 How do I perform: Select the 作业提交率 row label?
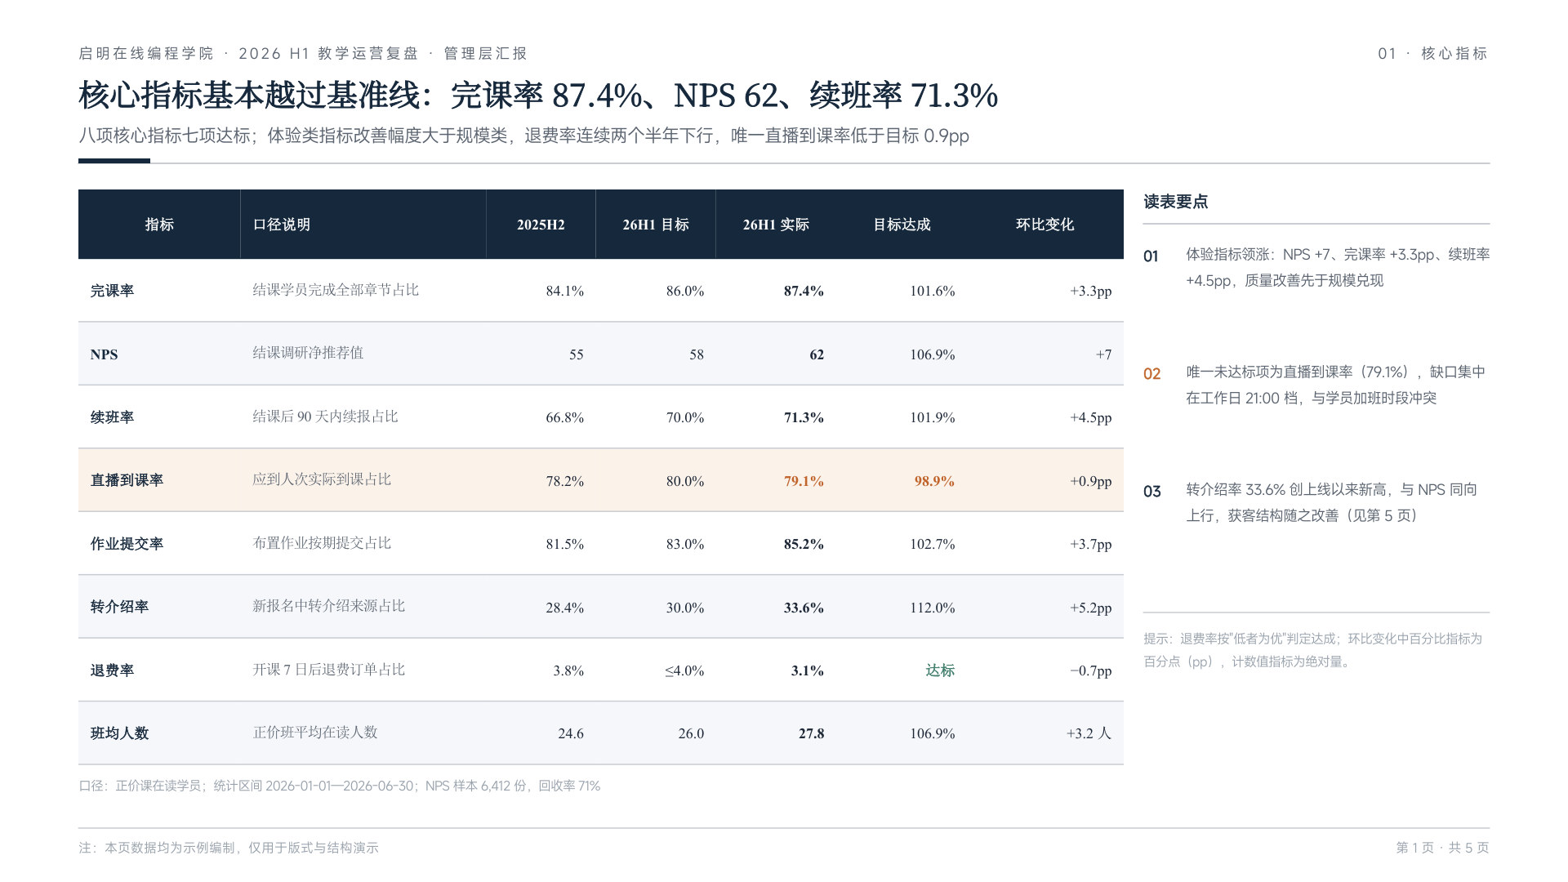(127, 544)
